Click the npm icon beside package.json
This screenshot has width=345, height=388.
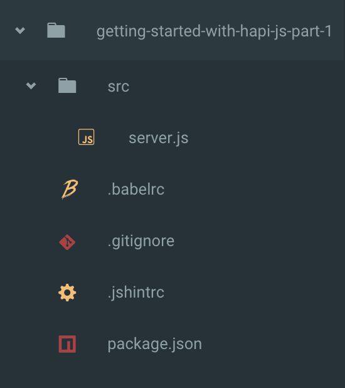point(67,344)
